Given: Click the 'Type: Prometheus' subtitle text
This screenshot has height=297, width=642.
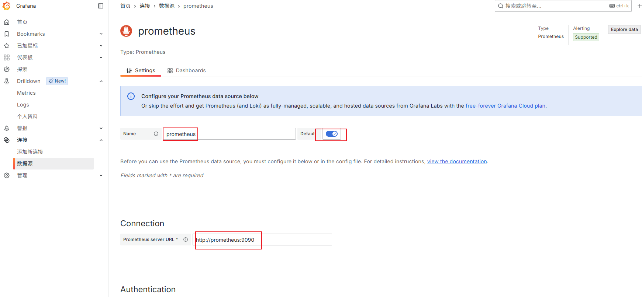Looking at the screenshot, I should coord(143,52).
